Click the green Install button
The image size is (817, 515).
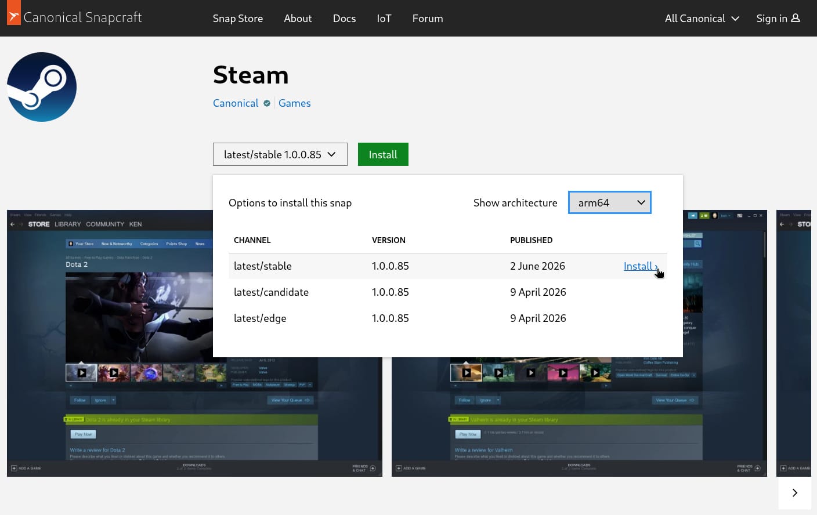[x=383, y=154]
